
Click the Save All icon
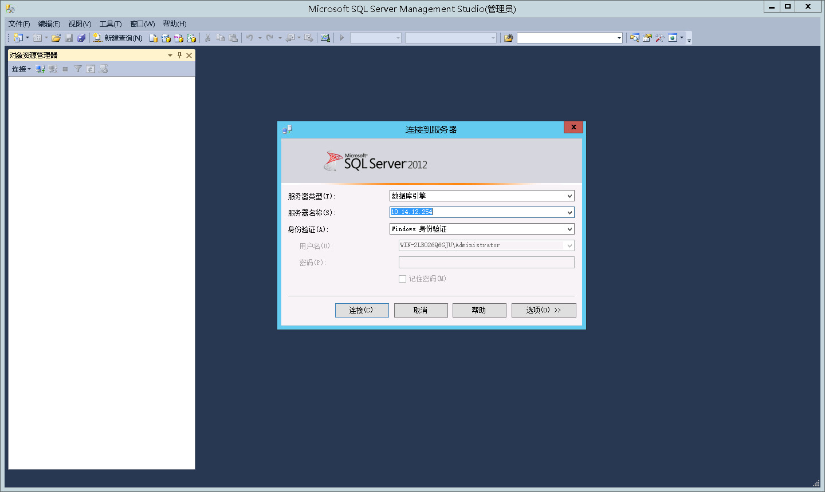(81, 38)
